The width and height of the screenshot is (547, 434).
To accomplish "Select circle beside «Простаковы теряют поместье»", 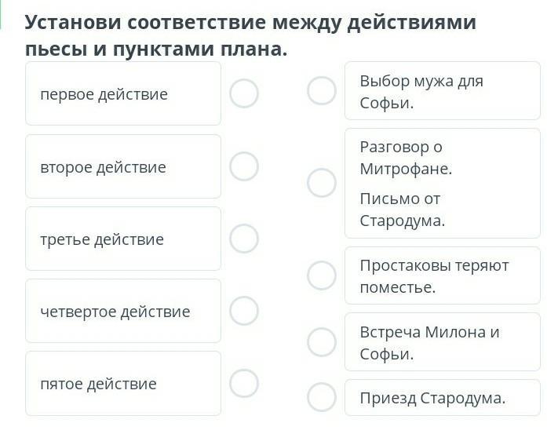I will (321, 275).
